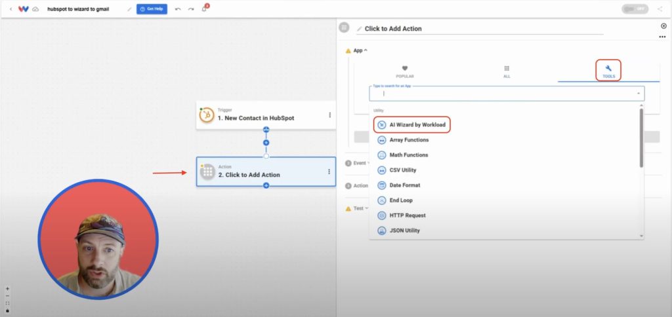
Task: Open the Action step's three-dot menu
Action: coord(329,172)
